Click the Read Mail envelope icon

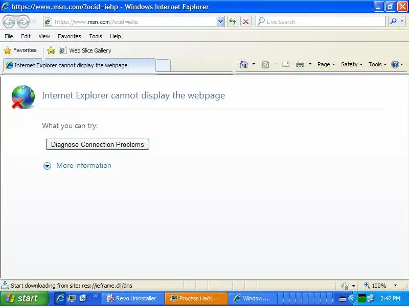point(286,64)
